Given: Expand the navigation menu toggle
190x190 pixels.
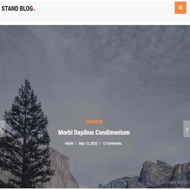Looking at the screenshot, I should pyautogui.click(x=180, y=8).
